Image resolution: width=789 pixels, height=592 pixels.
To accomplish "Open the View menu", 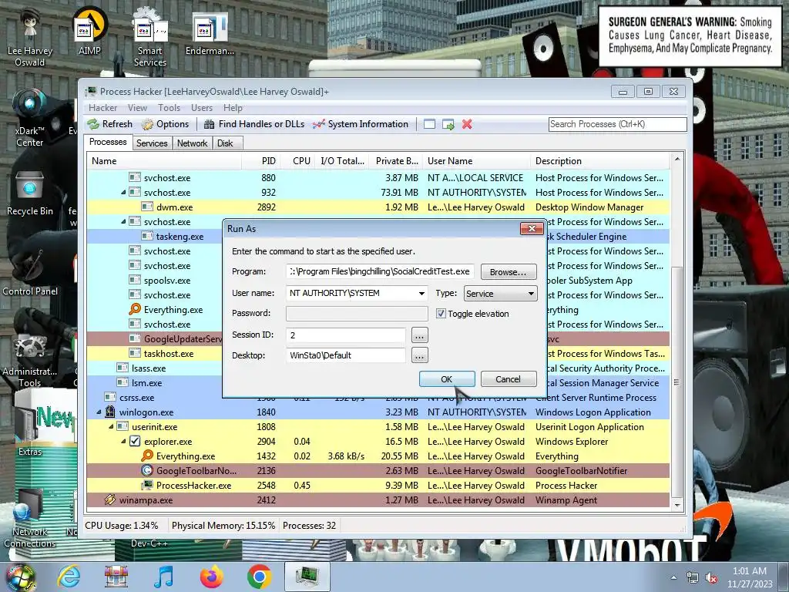I will [137, 108].
